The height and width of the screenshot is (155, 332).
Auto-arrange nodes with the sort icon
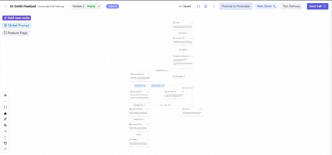pos(5,119)
